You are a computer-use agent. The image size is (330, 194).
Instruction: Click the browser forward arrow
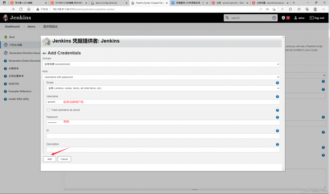point(13,9)
